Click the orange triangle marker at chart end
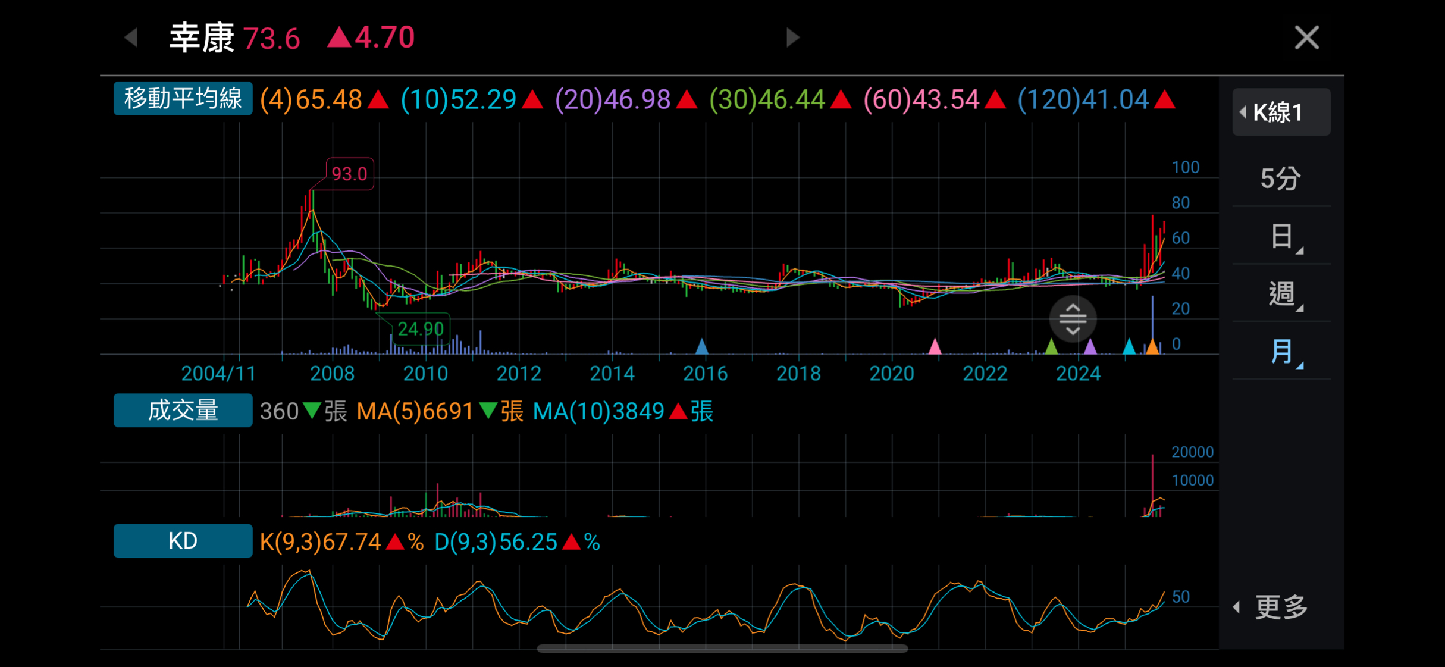The image size is (1445, 667). 1152,346
